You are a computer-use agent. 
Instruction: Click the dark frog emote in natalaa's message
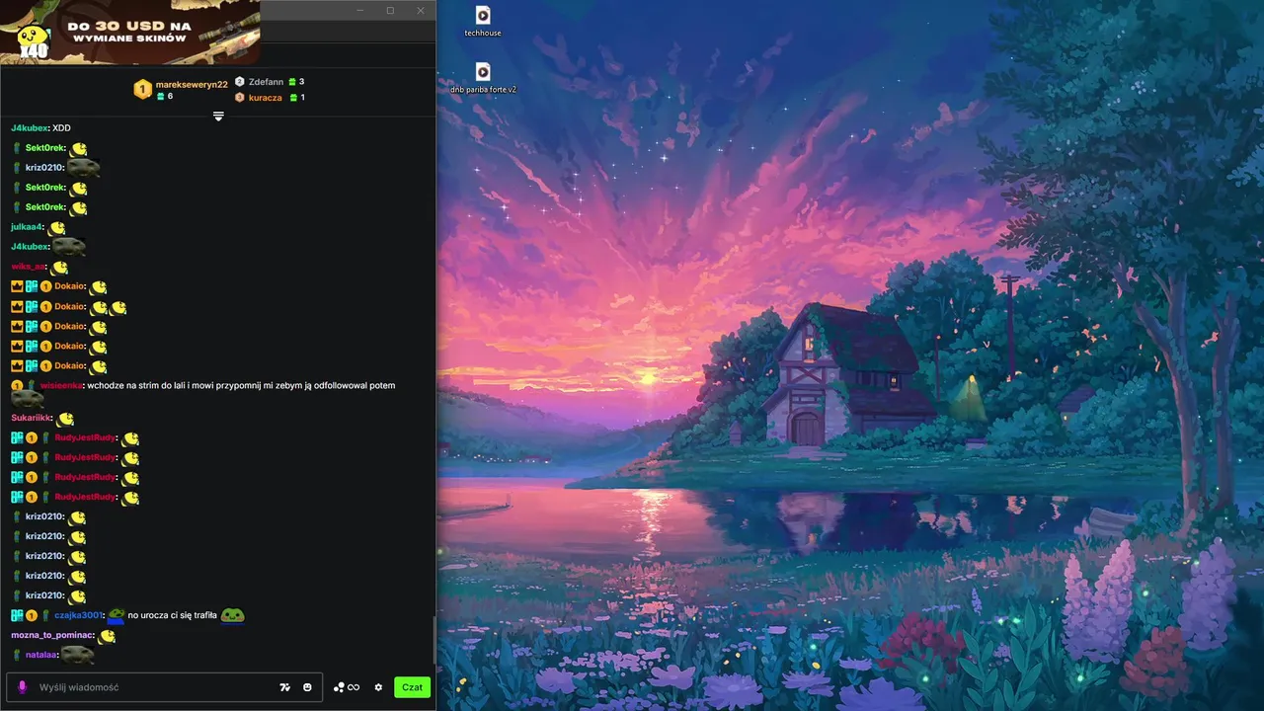[x=78, y=654]
